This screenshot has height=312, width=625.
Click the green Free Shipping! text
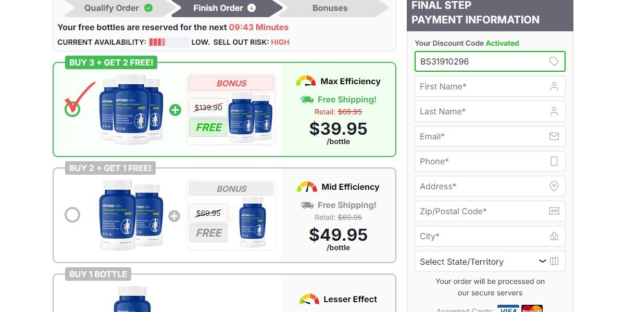tap(347, 99)
